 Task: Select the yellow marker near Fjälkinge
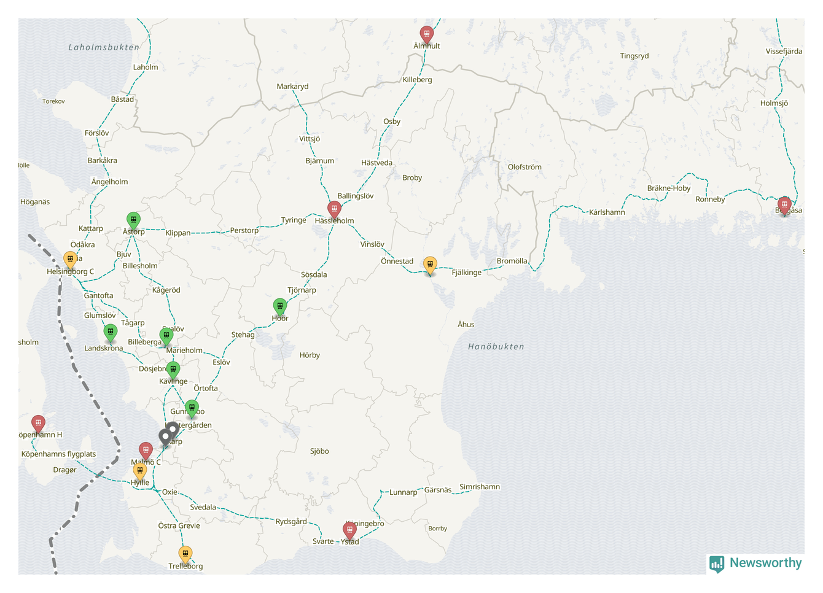(x=430, y=266)
